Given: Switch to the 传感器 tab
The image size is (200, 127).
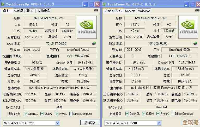Looking at the screenshot, I should point(19,11).
